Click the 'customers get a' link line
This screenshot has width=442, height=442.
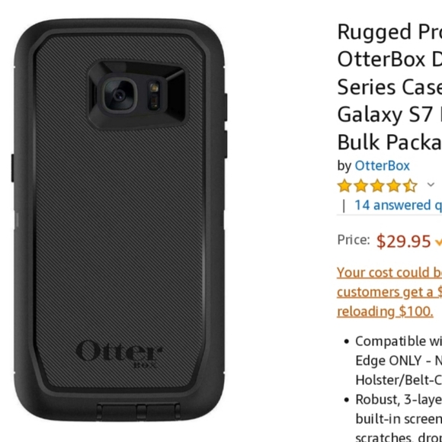(389, 292)
